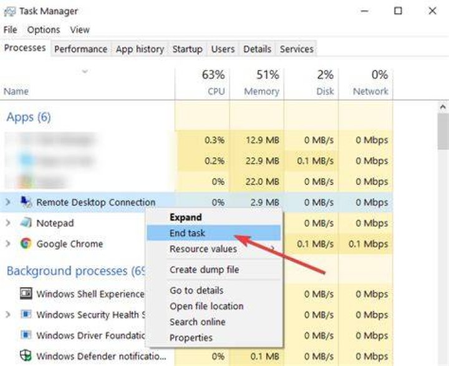Open the Resource values submenu

[x=214, y=249]
